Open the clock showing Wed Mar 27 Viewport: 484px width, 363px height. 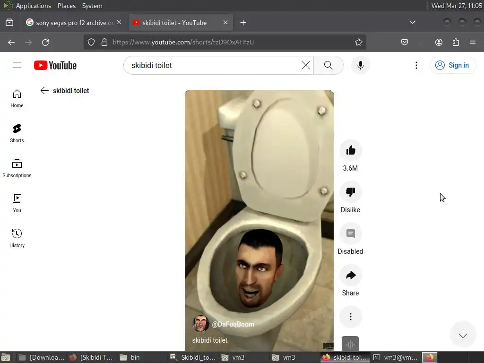[x=457, y=6]
